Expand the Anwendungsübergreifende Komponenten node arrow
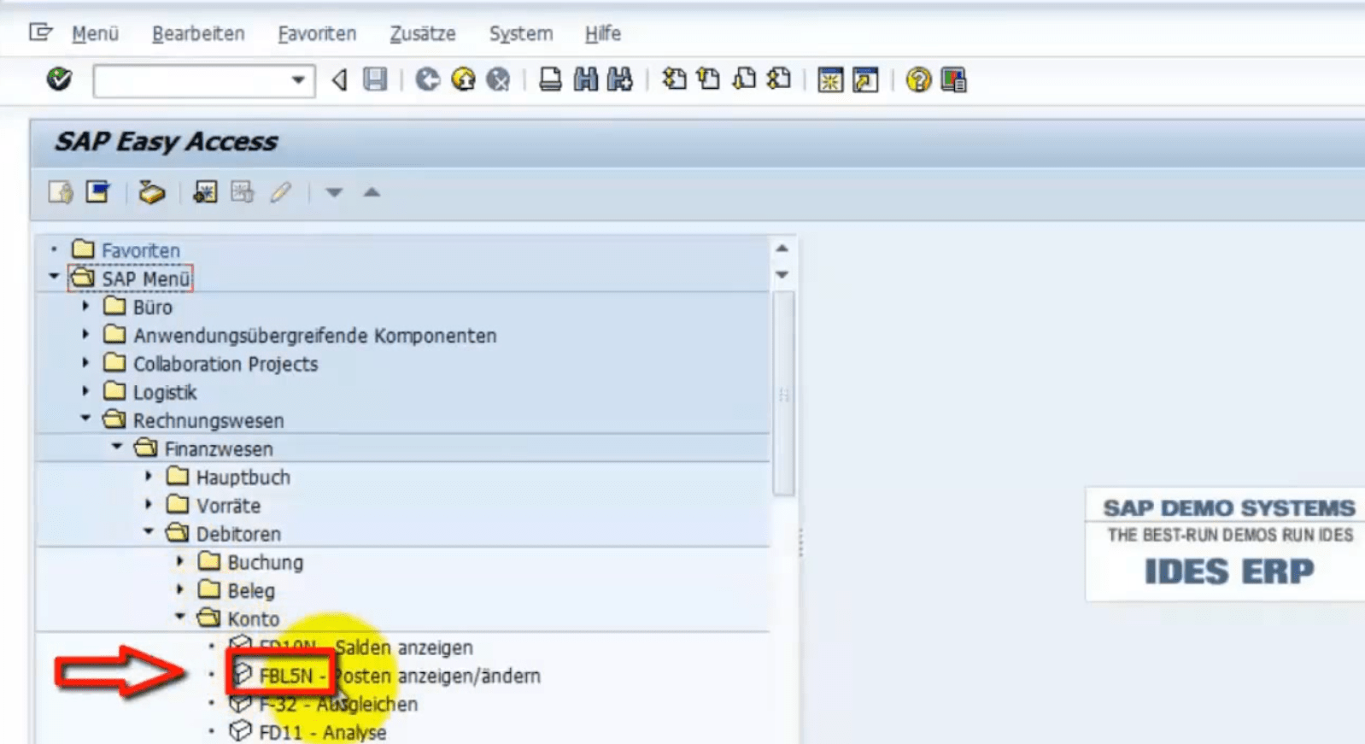1365x744 pixels. [x=85, y=334]
